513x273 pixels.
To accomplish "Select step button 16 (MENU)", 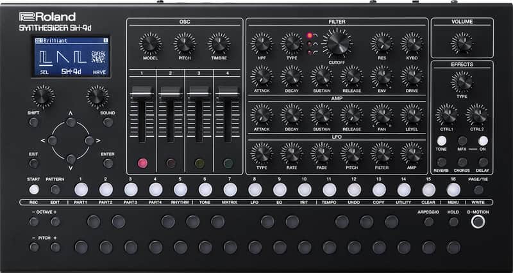I will 453,189.
